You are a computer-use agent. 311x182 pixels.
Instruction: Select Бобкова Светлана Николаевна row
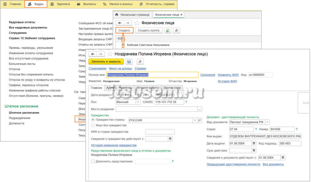[188, 45]
